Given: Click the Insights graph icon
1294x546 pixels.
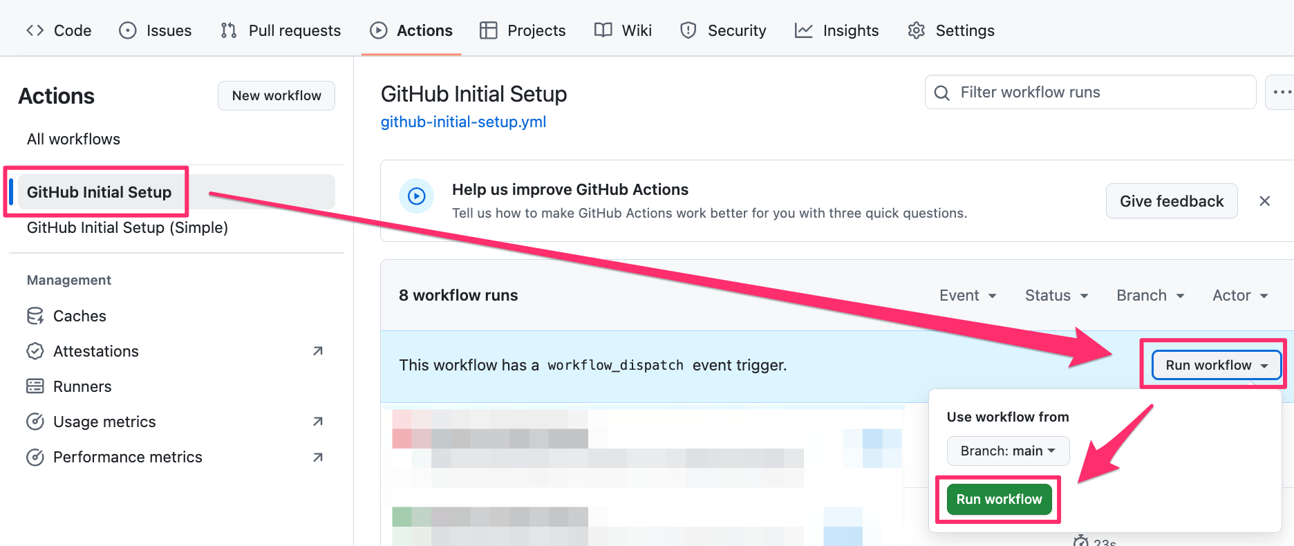Looking at the screenshot, I should click(x=804, y=30).
